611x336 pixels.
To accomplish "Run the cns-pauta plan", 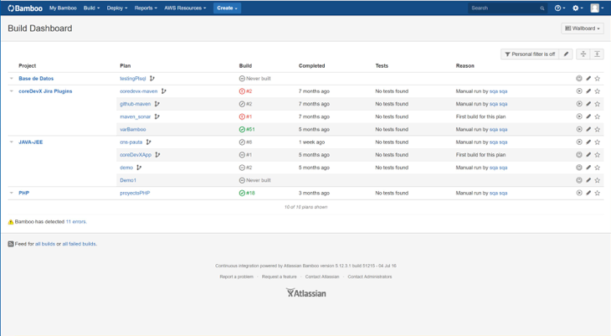I will point(579,142).
